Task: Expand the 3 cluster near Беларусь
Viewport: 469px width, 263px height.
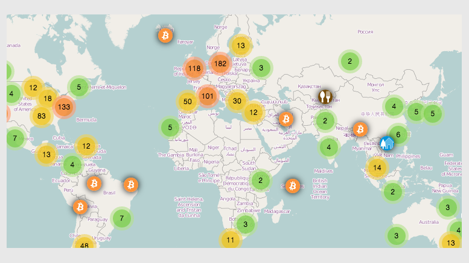Action: click(261, 67)
